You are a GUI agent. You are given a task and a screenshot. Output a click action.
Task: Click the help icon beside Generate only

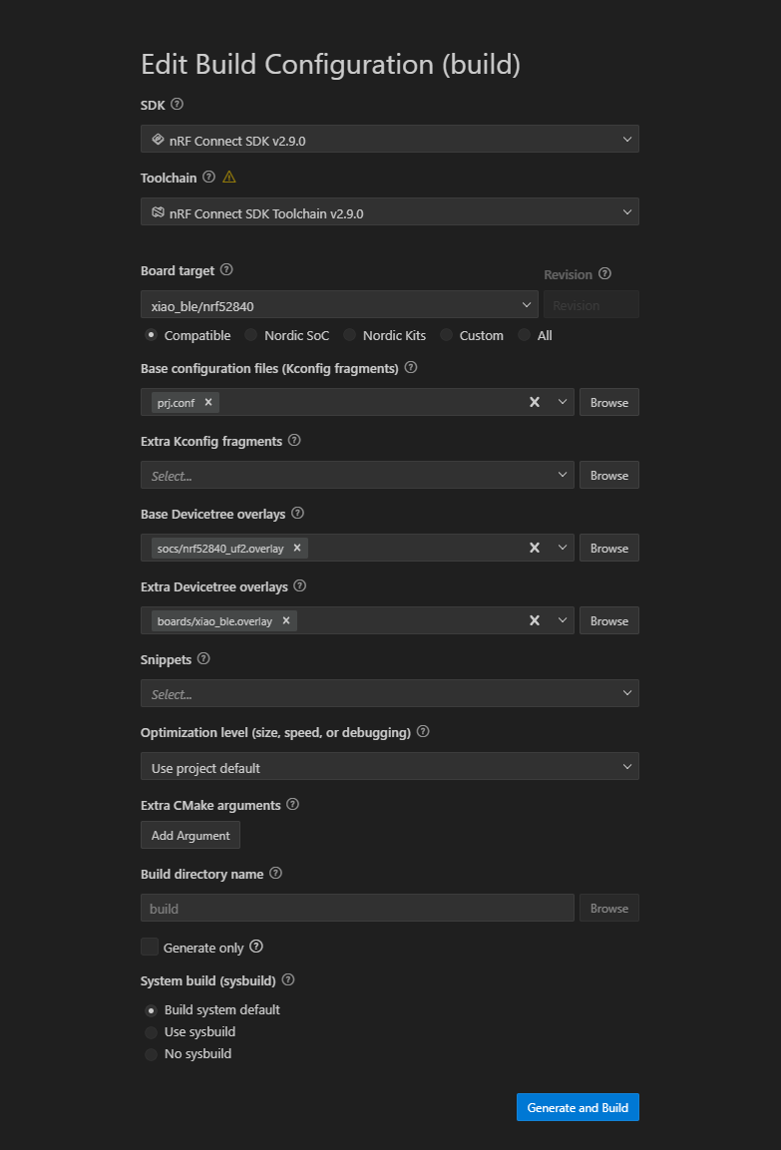(x=256, y=947)
